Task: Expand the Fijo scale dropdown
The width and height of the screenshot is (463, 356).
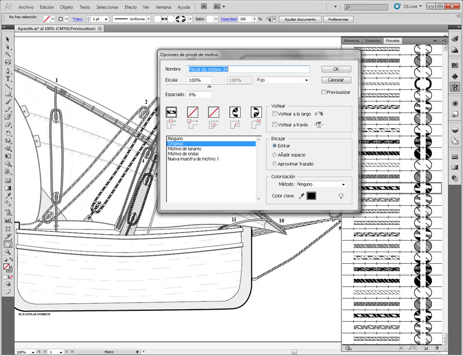Action: coord(282,80)
